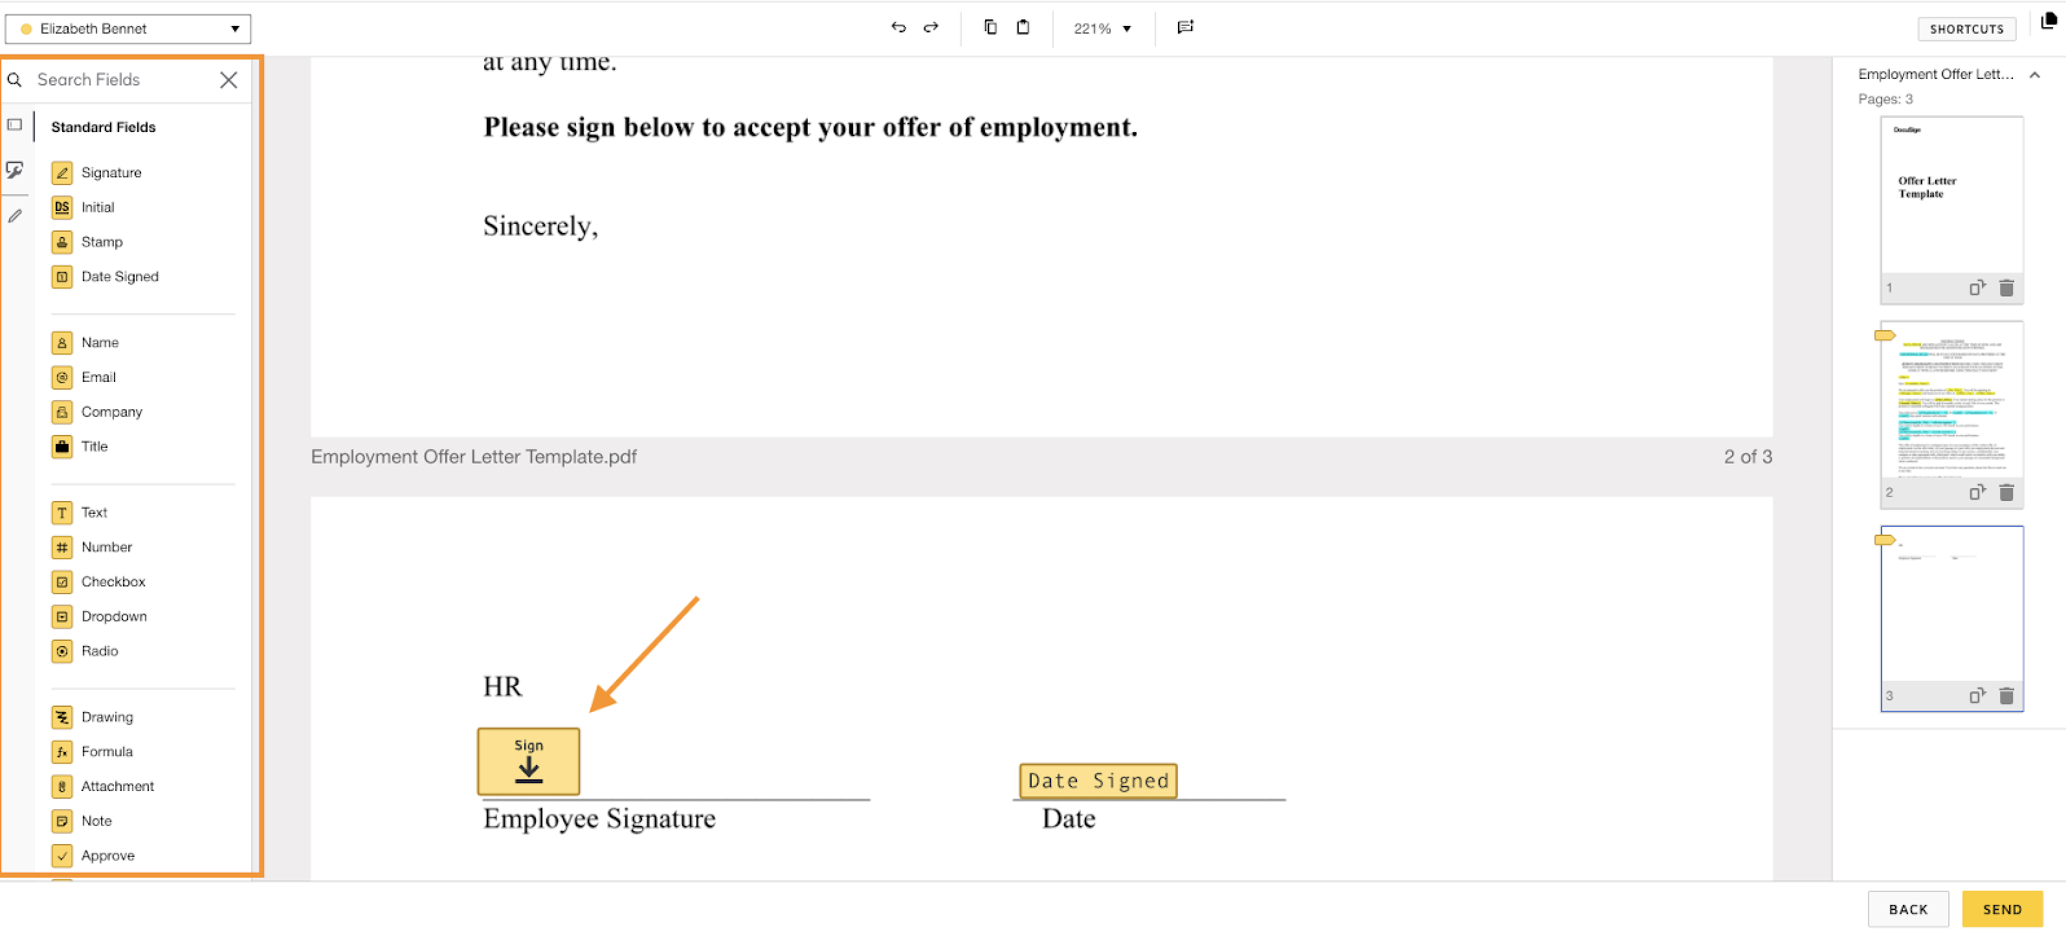Image resolution: width=2066 pixels, height=936 pixels.
Task: Click the redo arrow icon
Action: (930, 27)
